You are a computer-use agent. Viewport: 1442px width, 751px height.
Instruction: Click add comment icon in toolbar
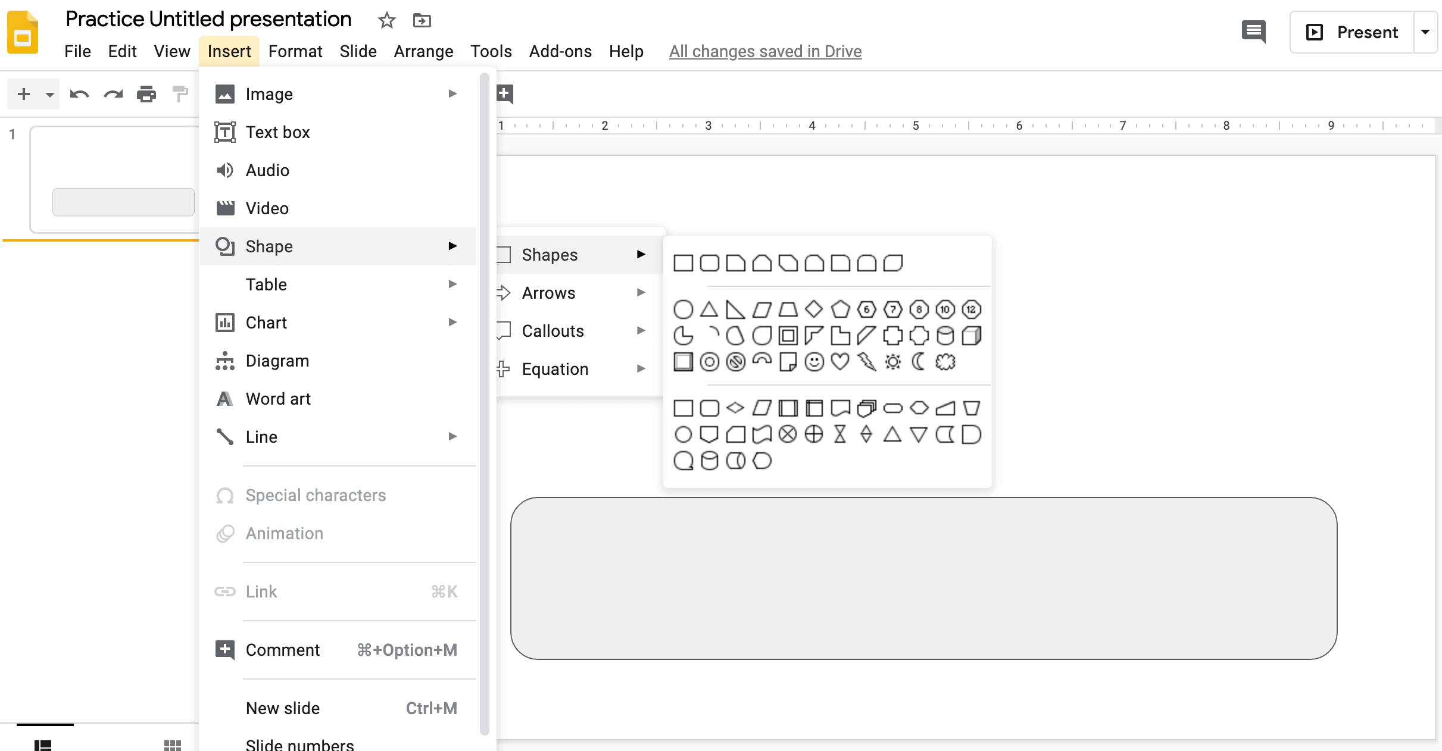click(x=504, y=94)
